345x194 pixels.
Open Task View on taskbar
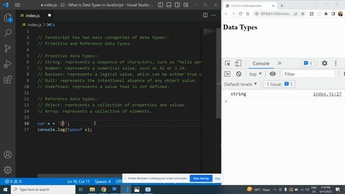[81, 189]
